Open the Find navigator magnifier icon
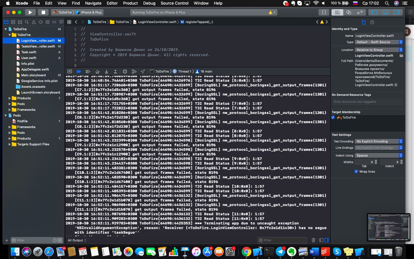Viewport: 414px width, 259px height. [27, 22]
